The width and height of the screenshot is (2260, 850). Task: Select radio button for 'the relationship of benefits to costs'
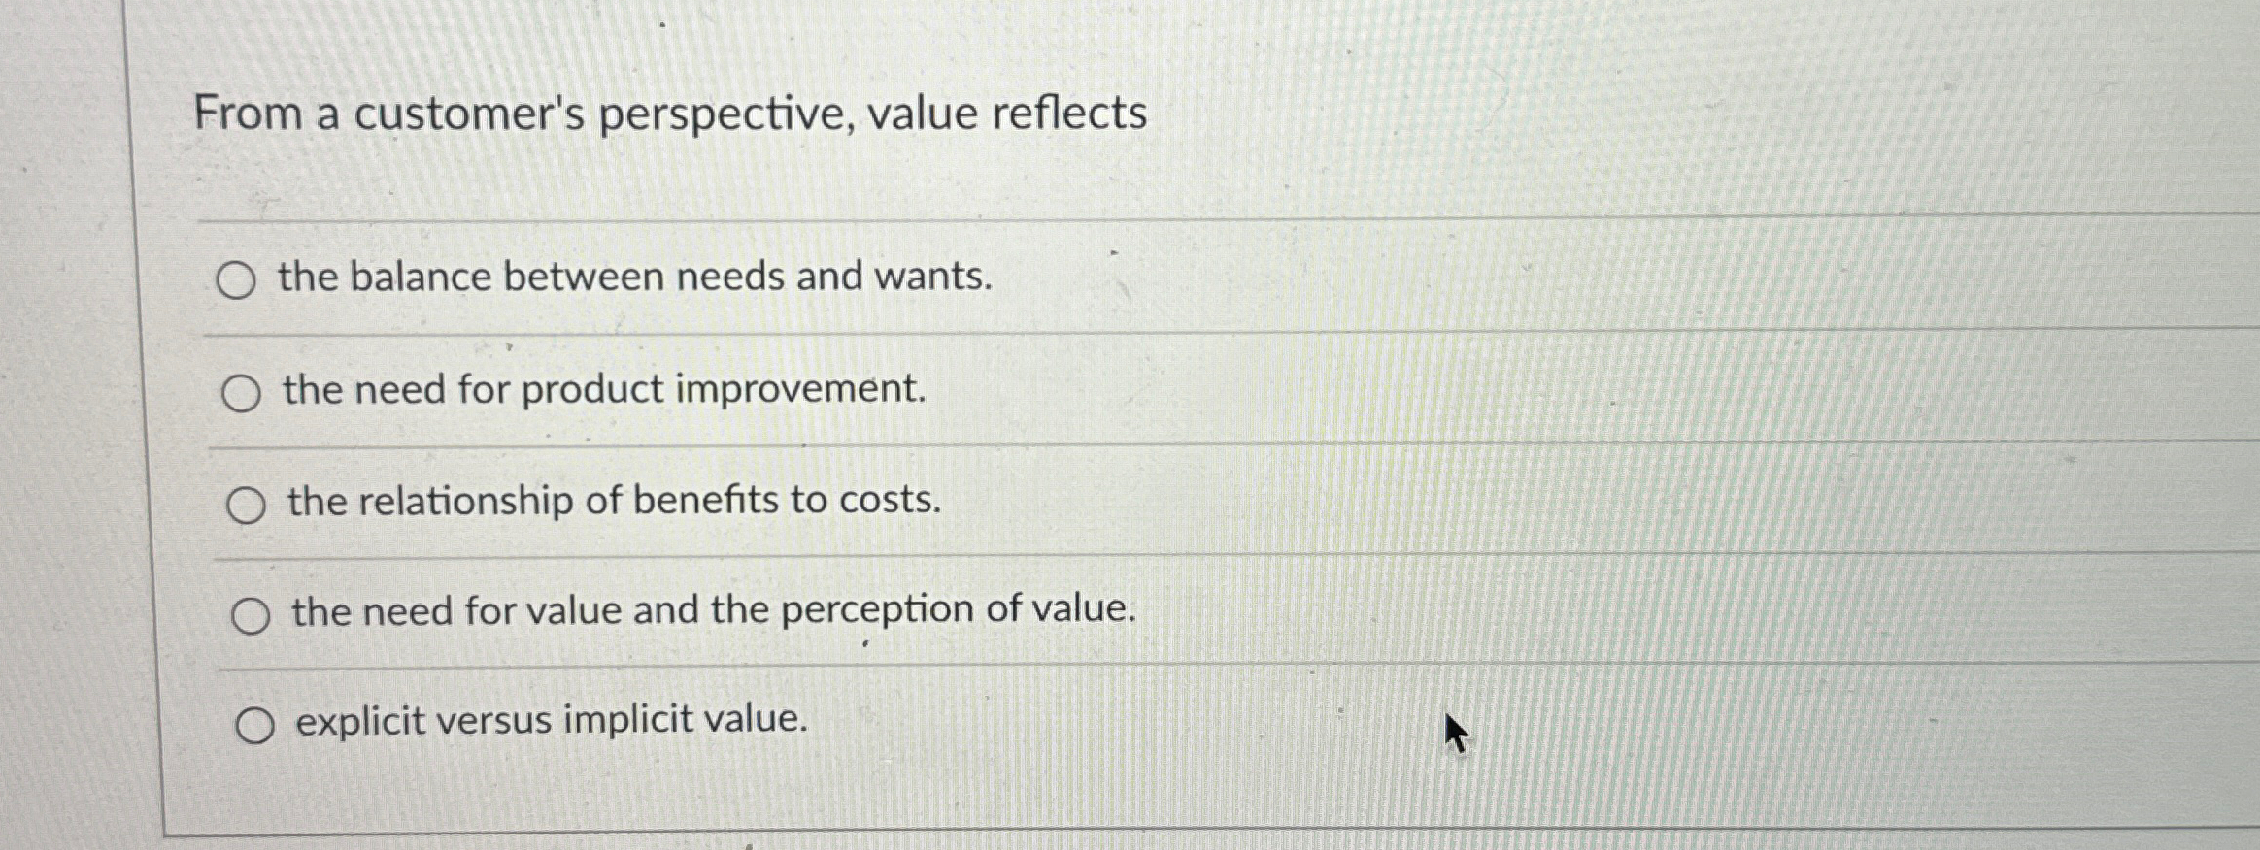pyautogui.click(x=248, y=504)
